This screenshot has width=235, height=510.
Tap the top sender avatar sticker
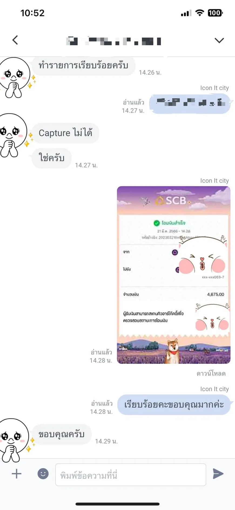point(15,77)
